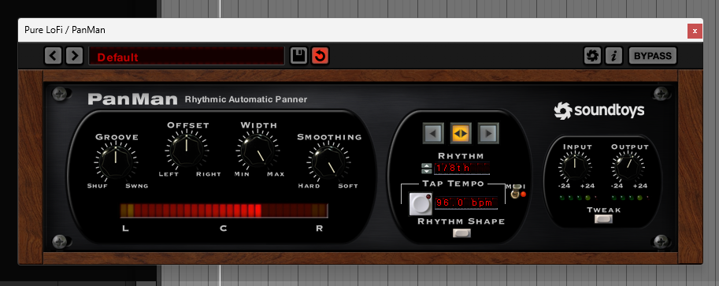The image size is (719, 286).
Task: Click the Rhythm Shape button
Action: (x=461, y=233)
